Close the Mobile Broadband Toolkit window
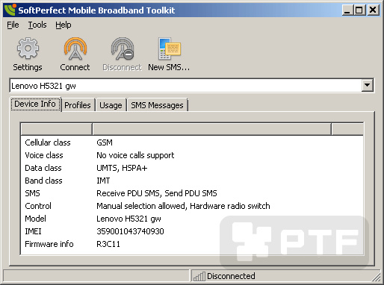Image resolution: width=384 pixels, height=285 pixels. point(373,10)
